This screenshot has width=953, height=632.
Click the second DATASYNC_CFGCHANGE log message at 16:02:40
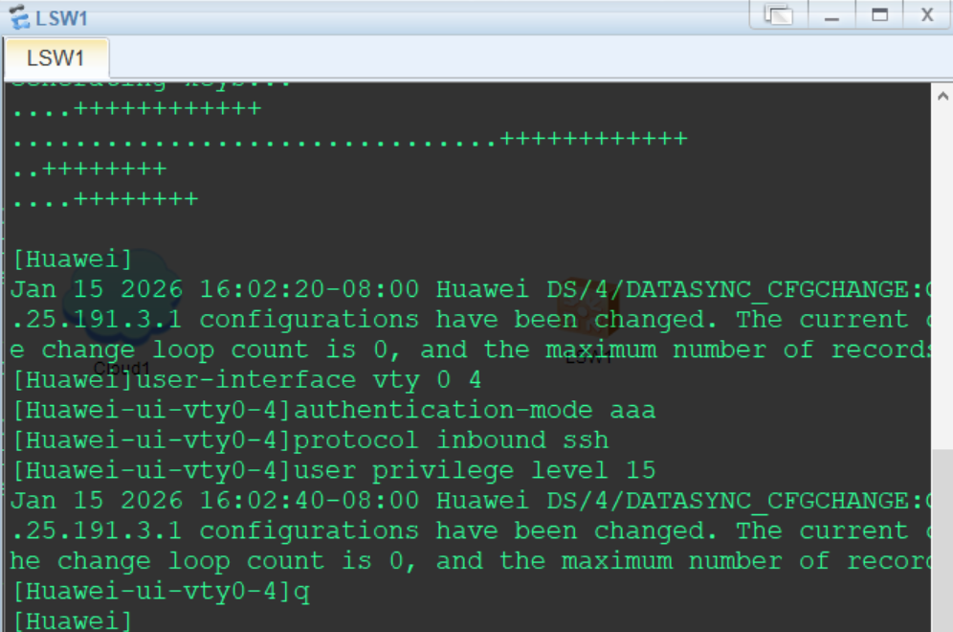[x=469, y=501]
